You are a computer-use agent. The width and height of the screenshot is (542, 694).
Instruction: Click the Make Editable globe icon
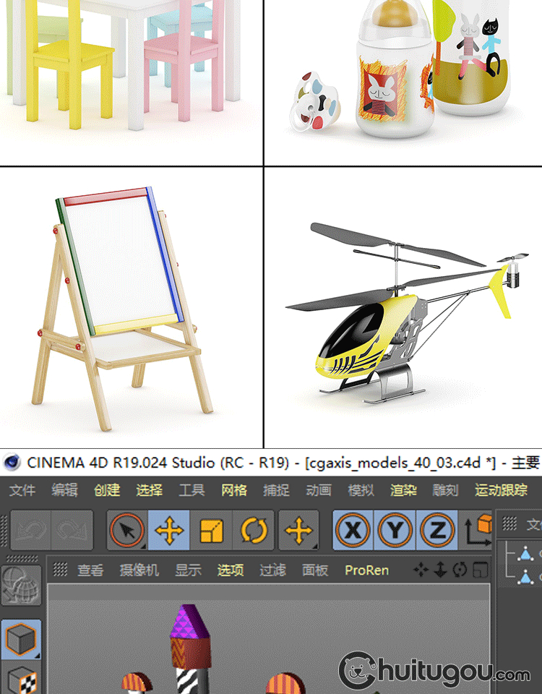tap(21, 585)
